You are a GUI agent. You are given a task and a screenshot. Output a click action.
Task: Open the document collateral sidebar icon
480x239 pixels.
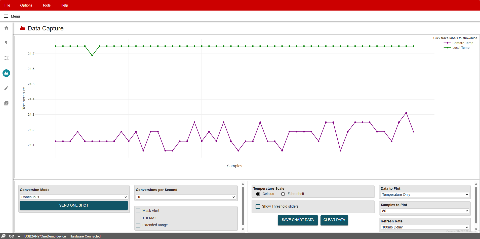(6, 103)
